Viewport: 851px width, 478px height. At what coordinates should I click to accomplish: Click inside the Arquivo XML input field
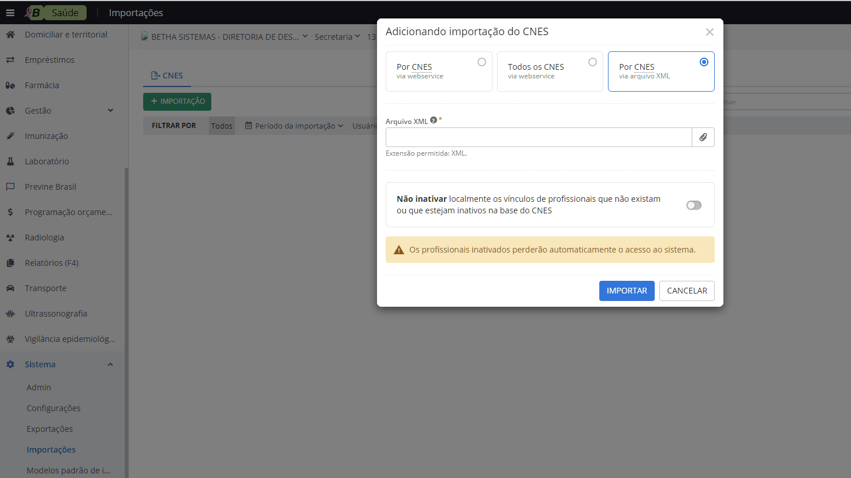537,137
